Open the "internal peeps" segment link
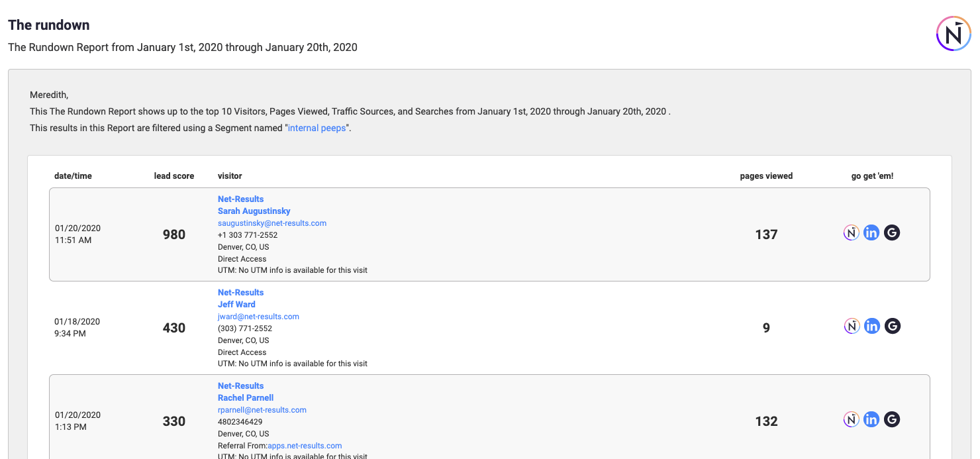Screen dimensions: 980x459 (x=317, y=128)
